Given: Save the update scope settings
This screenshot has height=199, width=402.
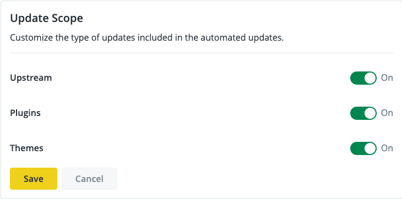Looking at the screenshot, I should pos(34,179).
